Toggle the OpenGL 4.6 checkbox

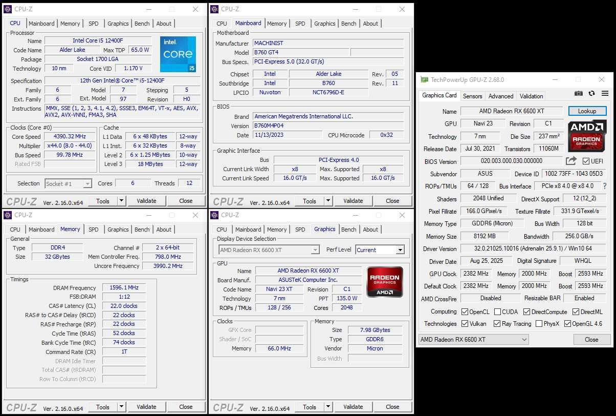coord(567,323)
